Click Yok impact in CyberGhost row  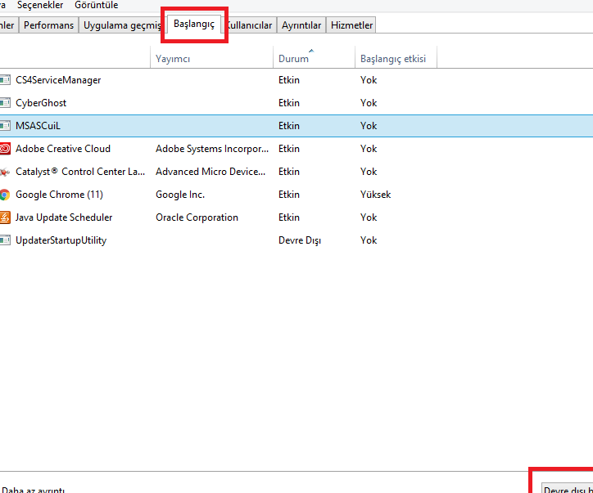coord(369,103)
